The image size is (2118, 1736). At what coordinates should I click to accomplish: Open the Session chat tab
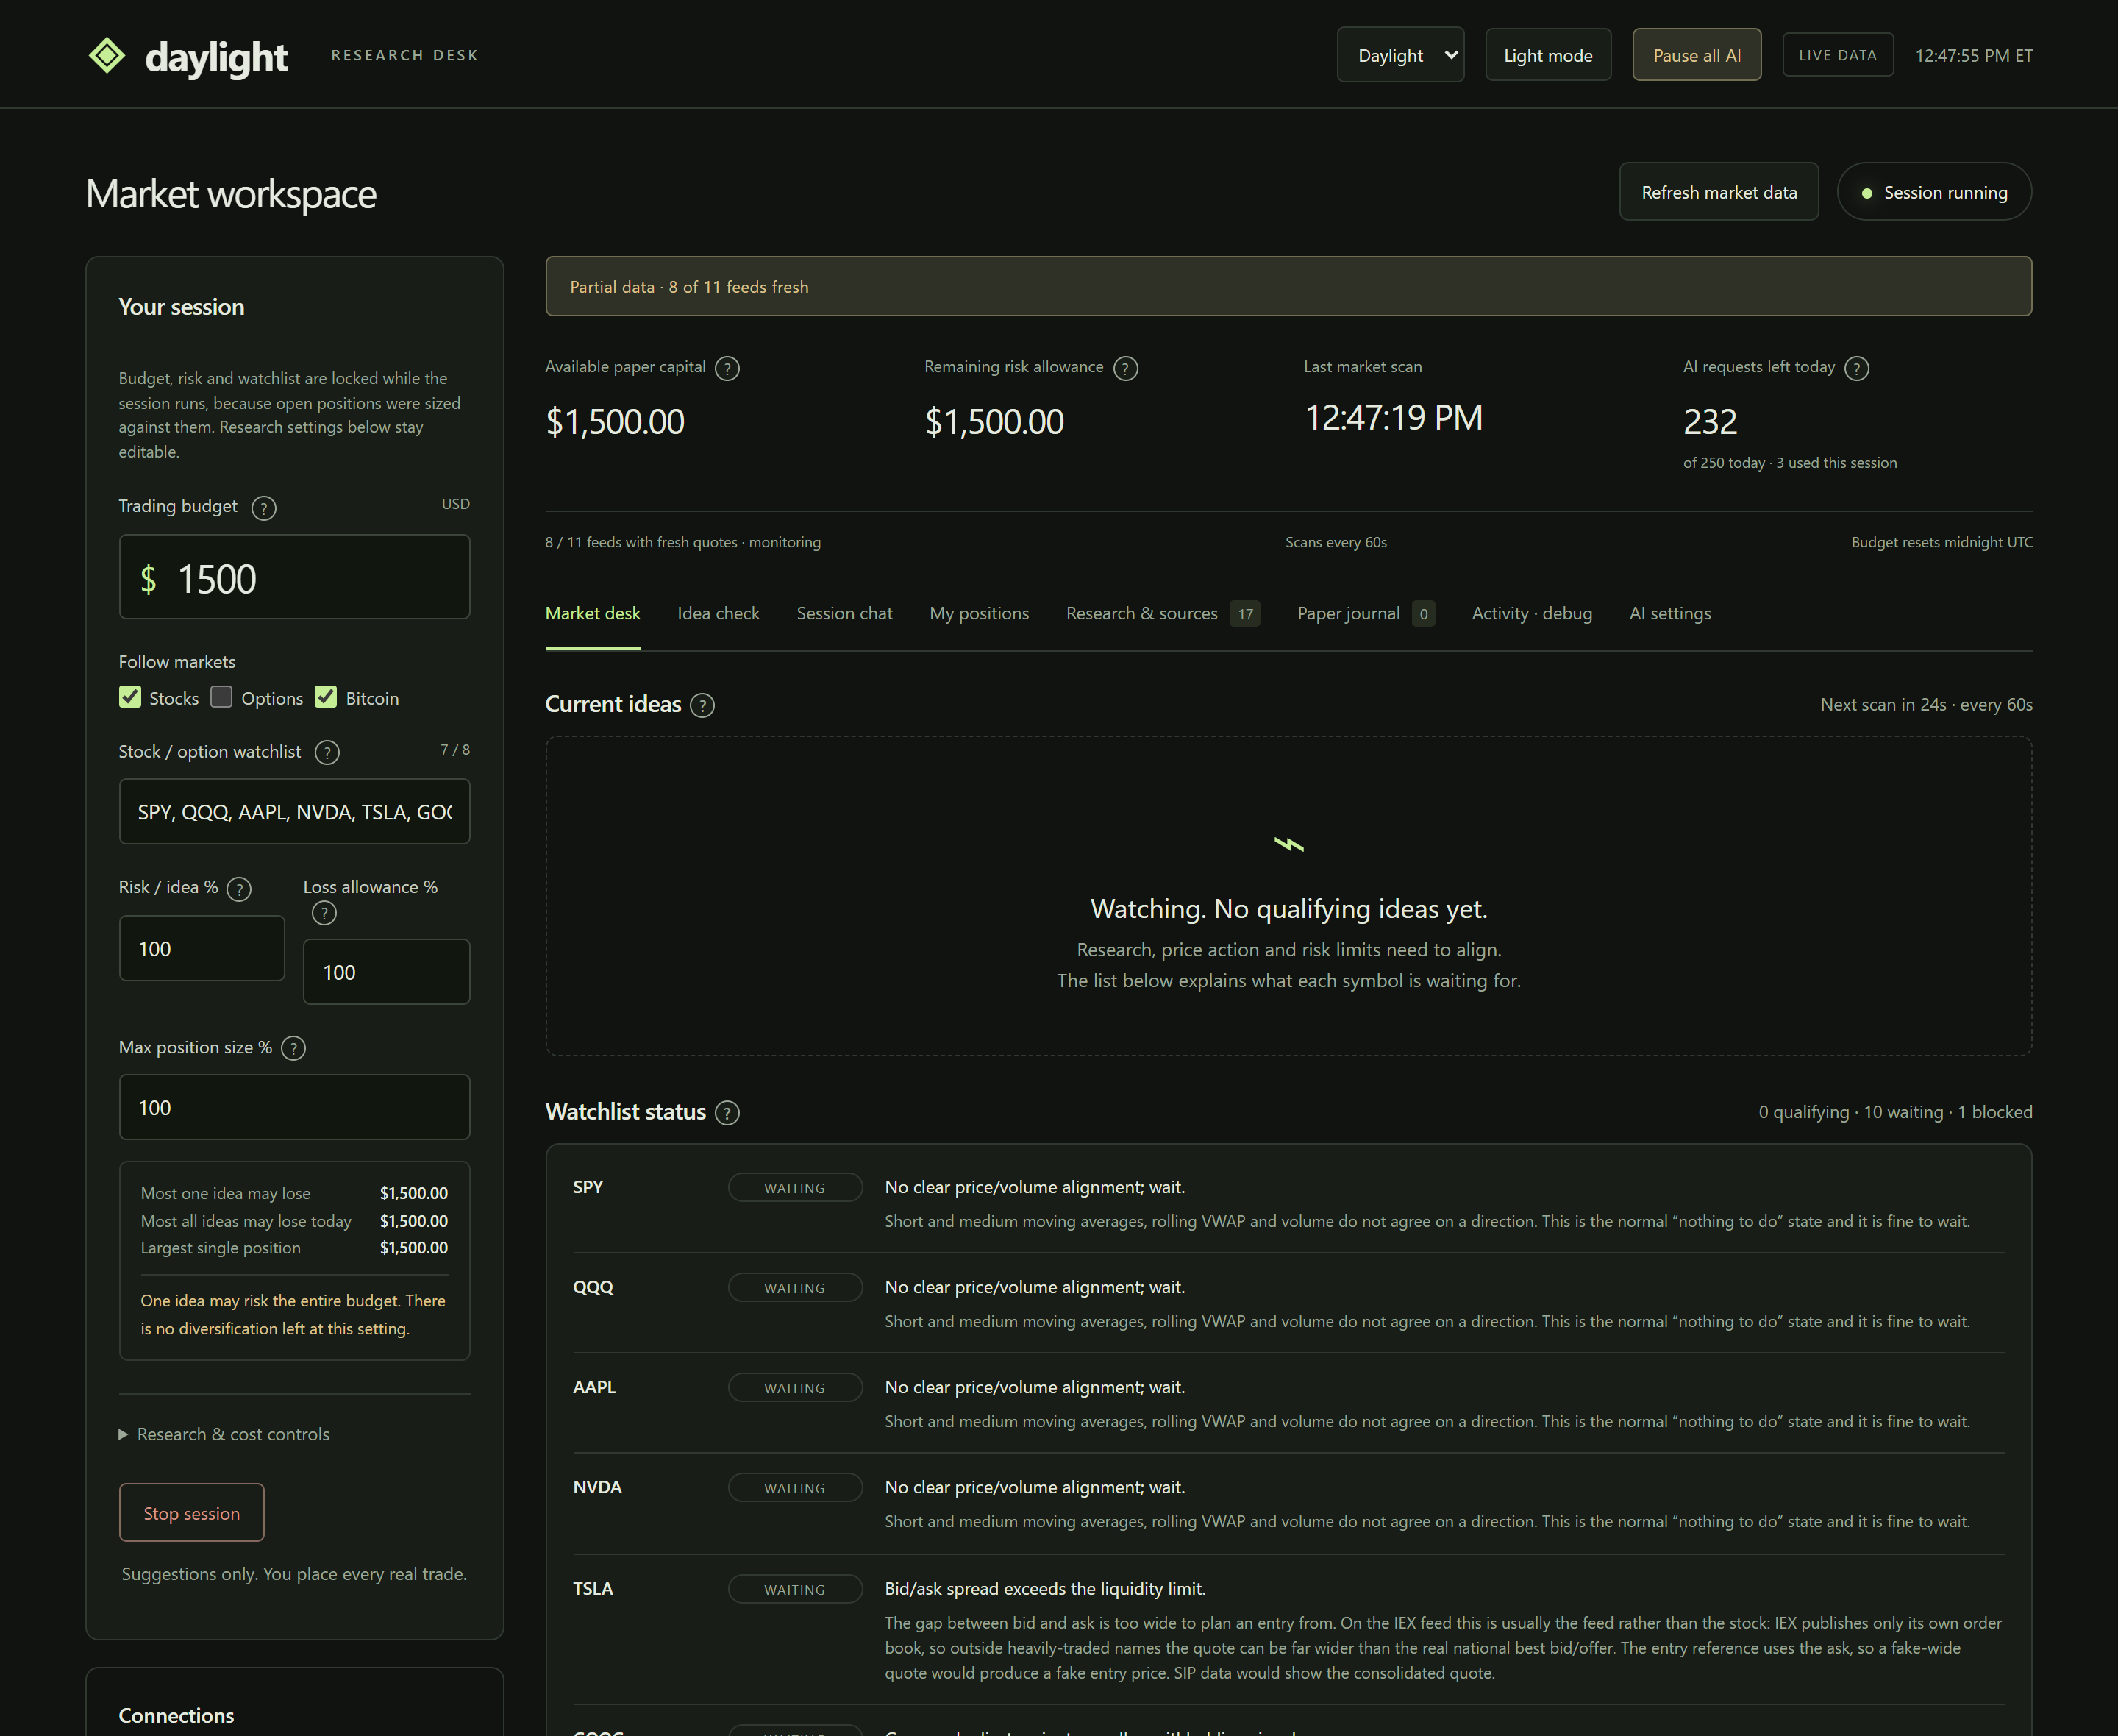tap(844, 613)
